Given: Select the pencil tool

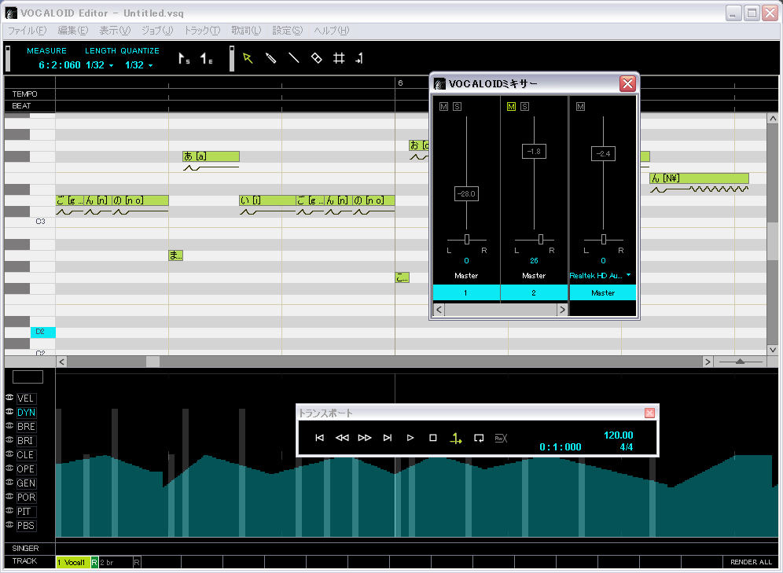Looking at the screenshot, I should pos(270,58).
